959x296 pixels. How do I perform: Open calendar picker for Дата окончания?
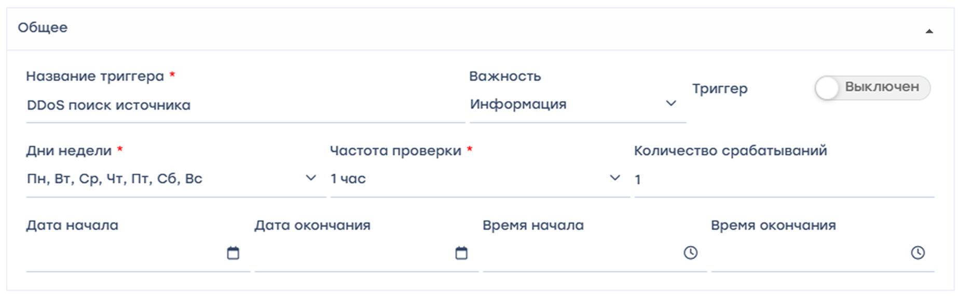(x=461, y=253)
